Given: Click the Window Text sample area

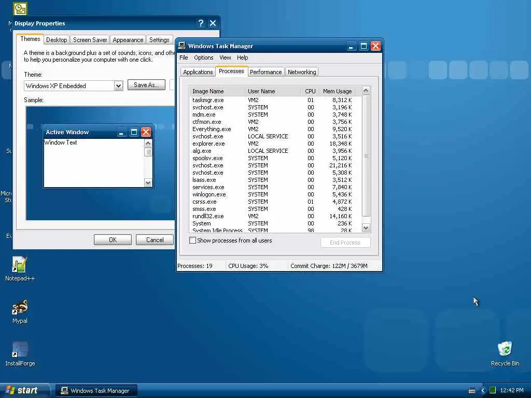Looking at the screenshot, I should pos(94,162).
